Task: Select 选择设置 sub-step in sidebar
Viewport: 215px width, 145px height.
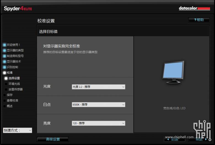Action: click(14, 78)
